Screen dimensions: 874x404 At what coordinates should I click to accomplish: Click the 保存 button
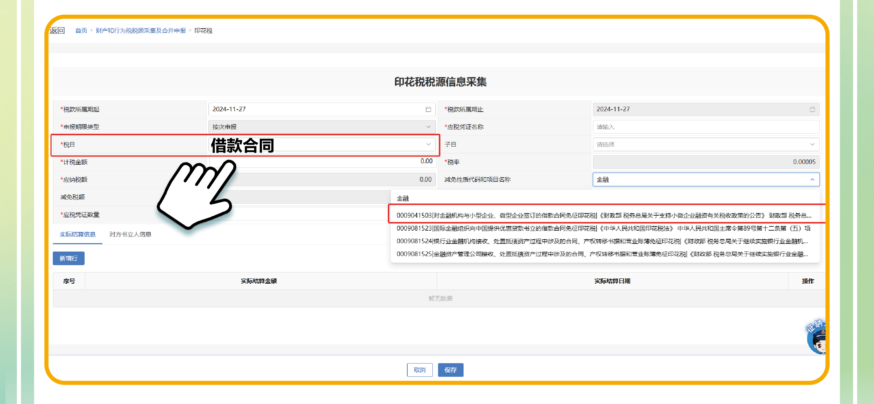[450, 370]
